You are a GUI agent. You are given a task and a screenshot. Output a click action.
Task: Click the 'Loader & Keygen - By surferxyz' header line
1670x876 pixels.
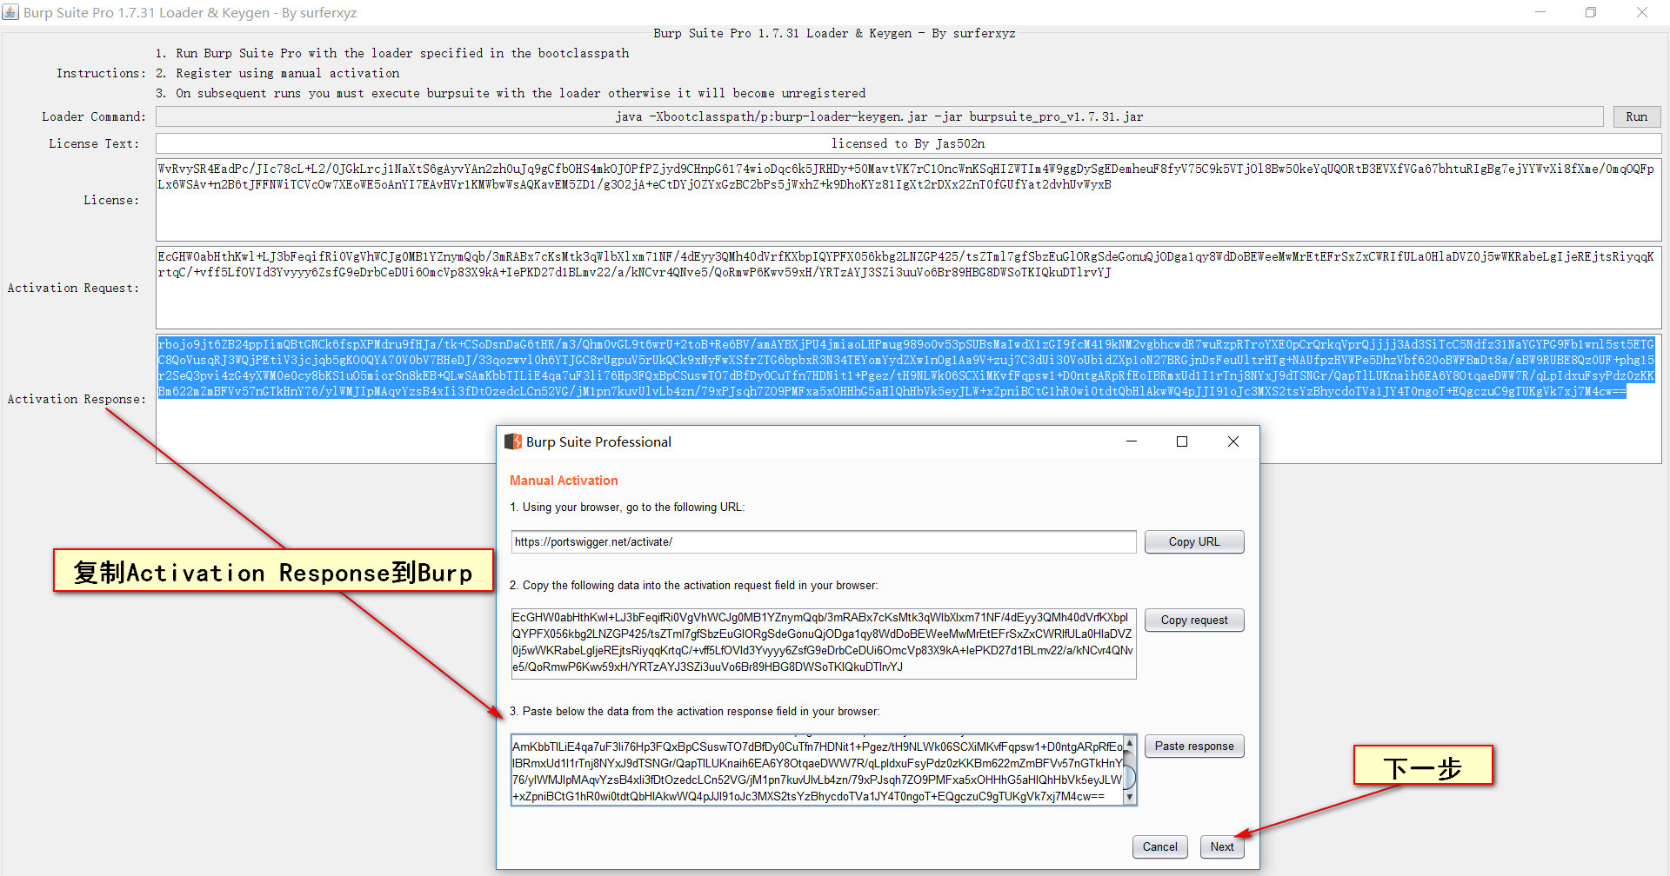tap(834, 33)
